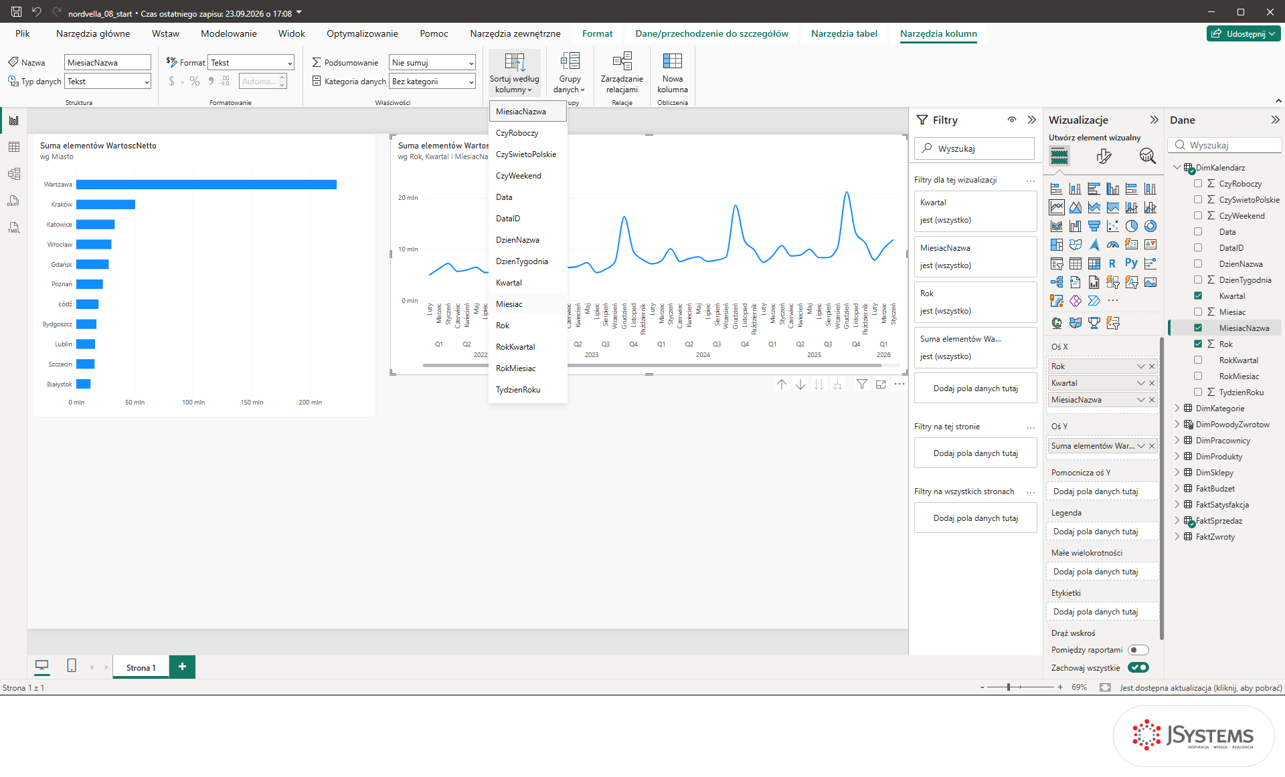The image size is (1285, 777).
Task: Expand the DimKategorie table
Action: tap(1177, 408)
